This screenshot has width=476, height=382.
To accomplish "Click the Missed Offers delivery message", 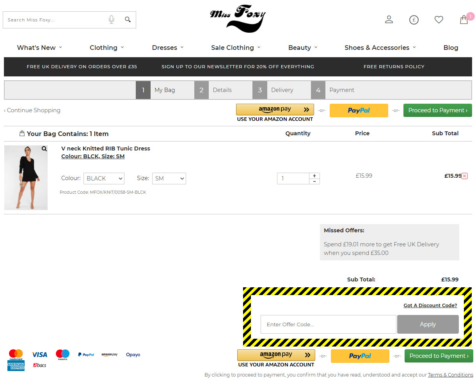I will pyautogui.click(x=382, y=249).
